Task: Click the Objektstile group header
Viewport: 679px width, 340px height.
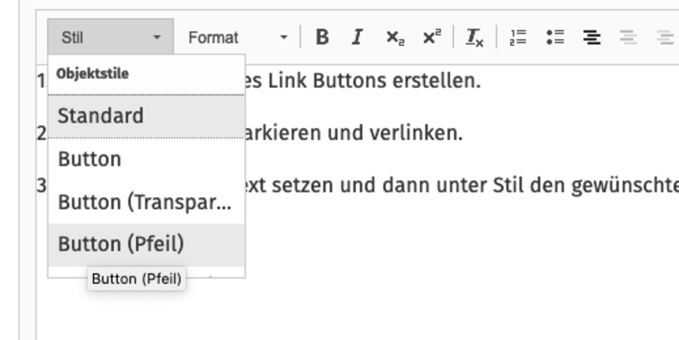Action: coord(92,74)
